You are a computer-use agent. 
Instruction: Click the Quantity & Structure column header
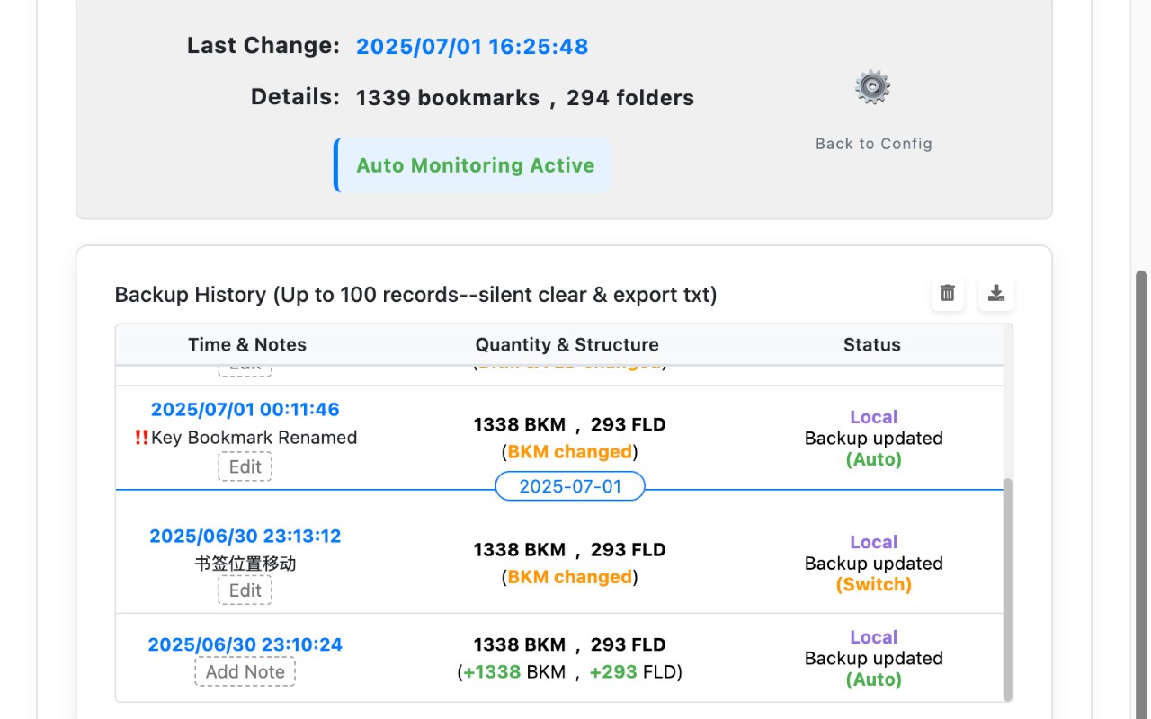(567, 345)
